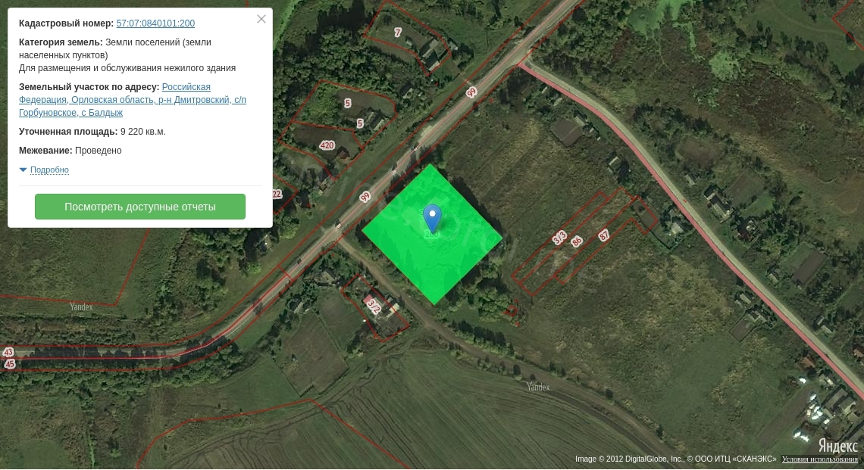Click the DigitalGlobe image copyright text
This screenshot has width=864, height=470.
pyautogui.click(x=675, y=459)
